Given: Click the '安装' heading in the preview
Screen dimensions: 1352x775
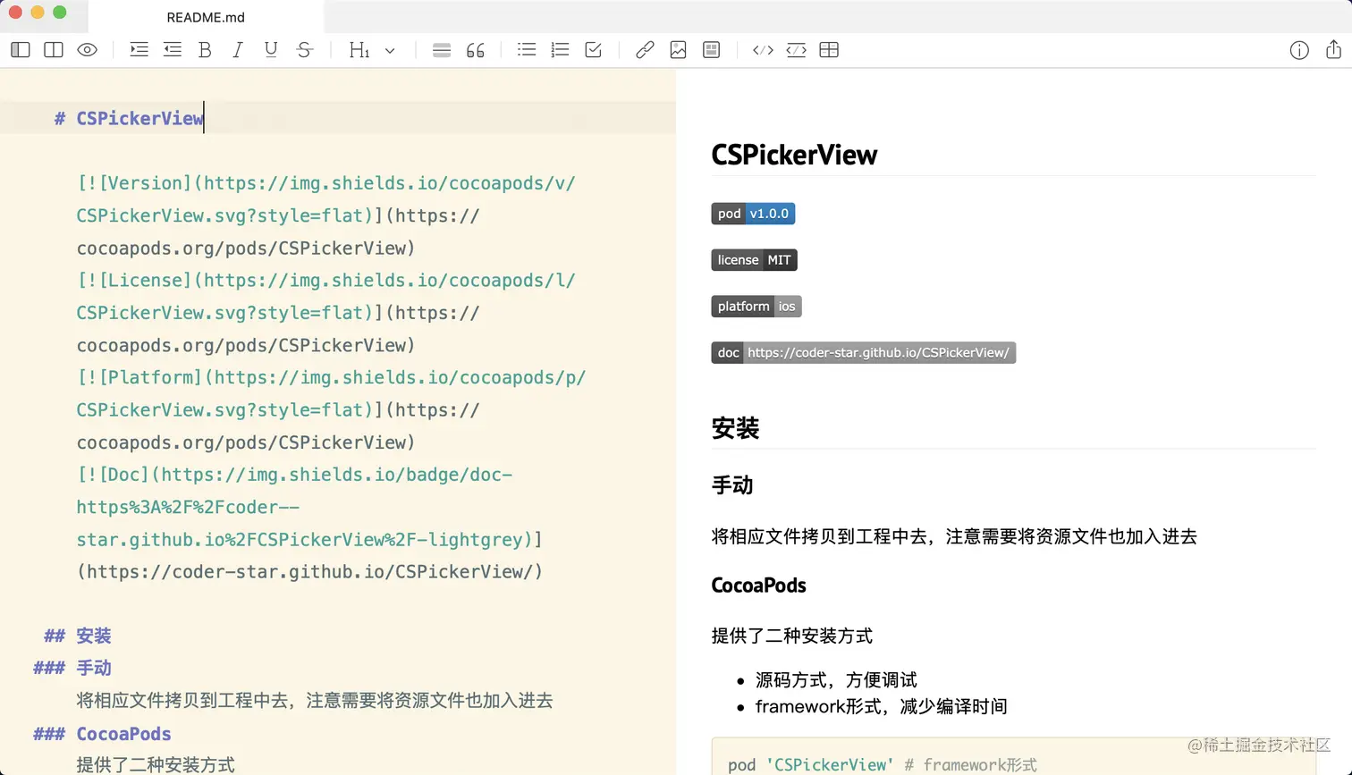Looking at the screenshot, I should coord(735,428).
